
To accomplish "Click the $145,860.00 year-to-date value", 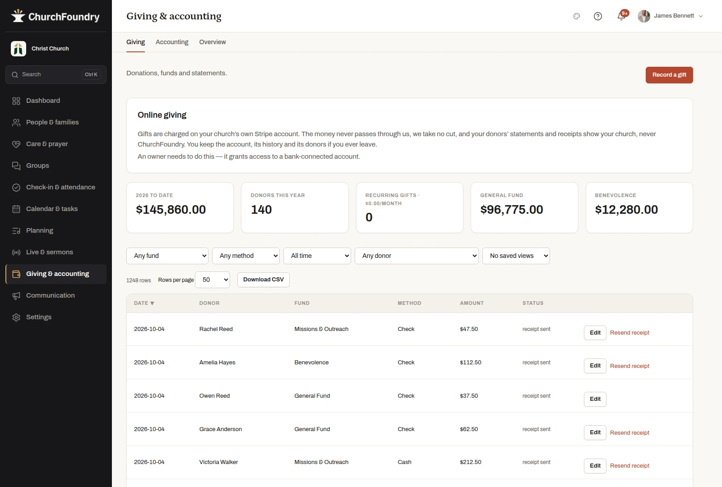I will [x=171, y=210].
